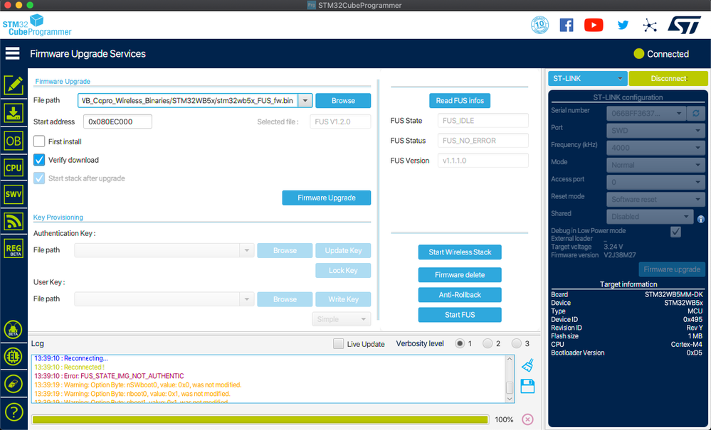The image size is (711, 430).
Task: Open the beta bug icon panel
Action: (14, 329)
